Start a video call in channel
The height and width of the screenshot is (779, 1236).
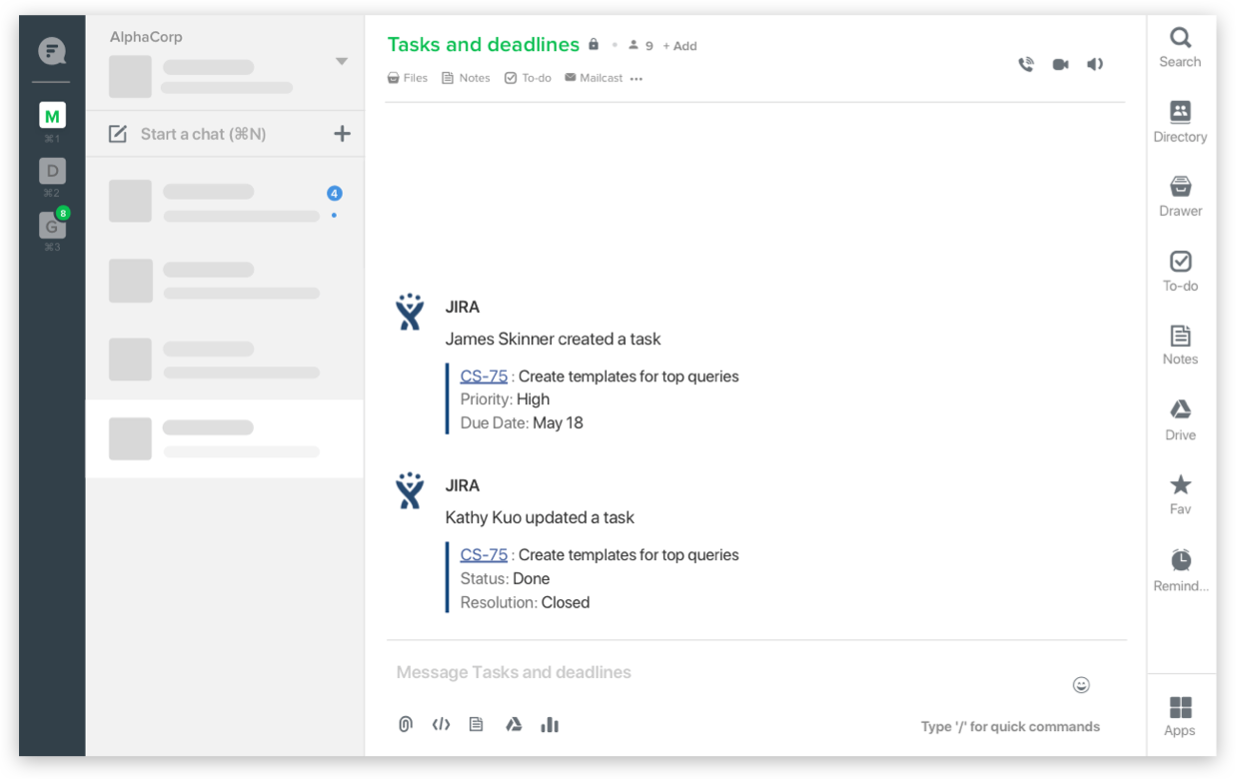coord(1060,64)
